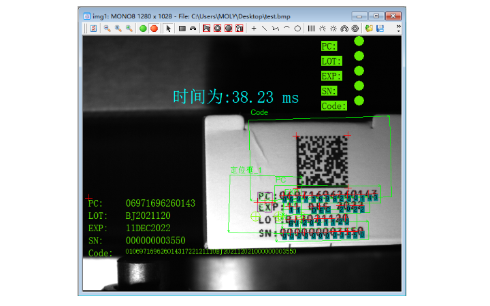Click the green status dot beside Code:
Image resolution: width=490 pixels, height=306 pixels.
pos(359,101)
